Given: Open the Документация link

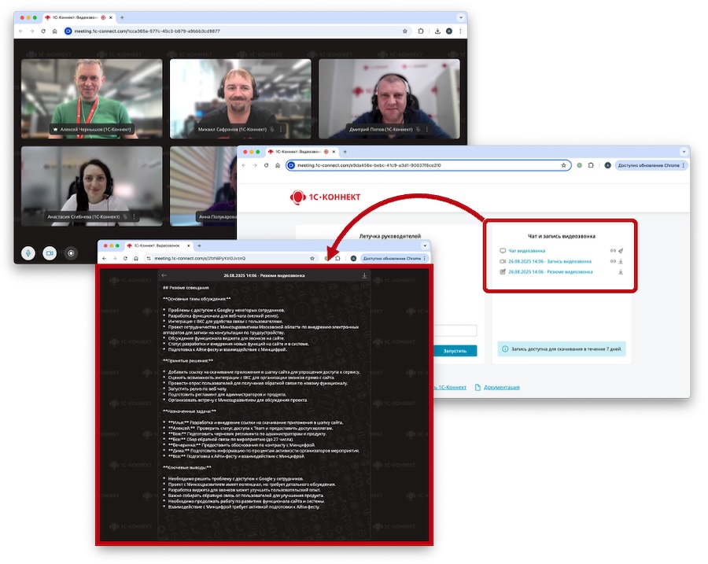Looking at the screenshot, I should coord(501,387).
